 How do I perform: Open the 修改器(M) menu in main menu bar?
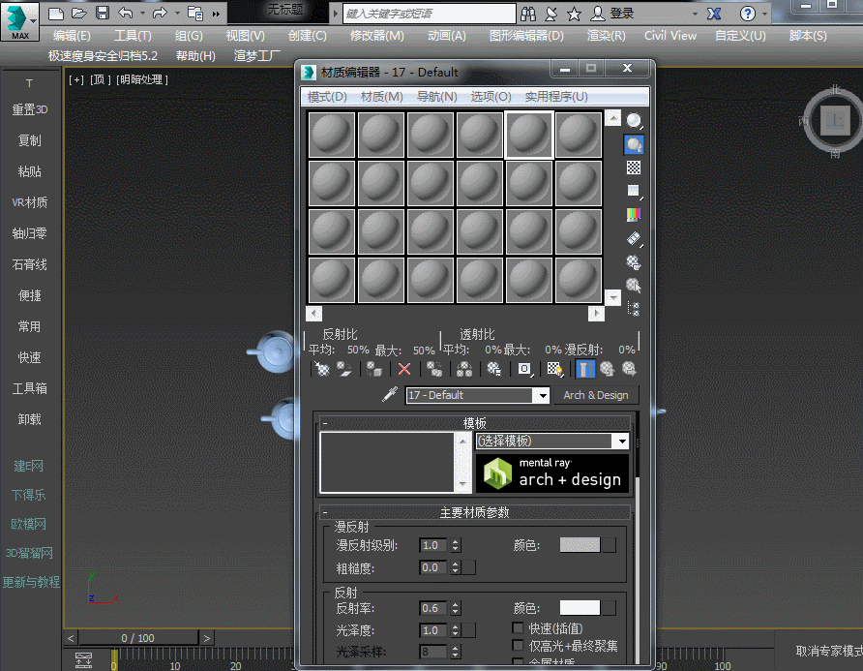tap(376, 36)
